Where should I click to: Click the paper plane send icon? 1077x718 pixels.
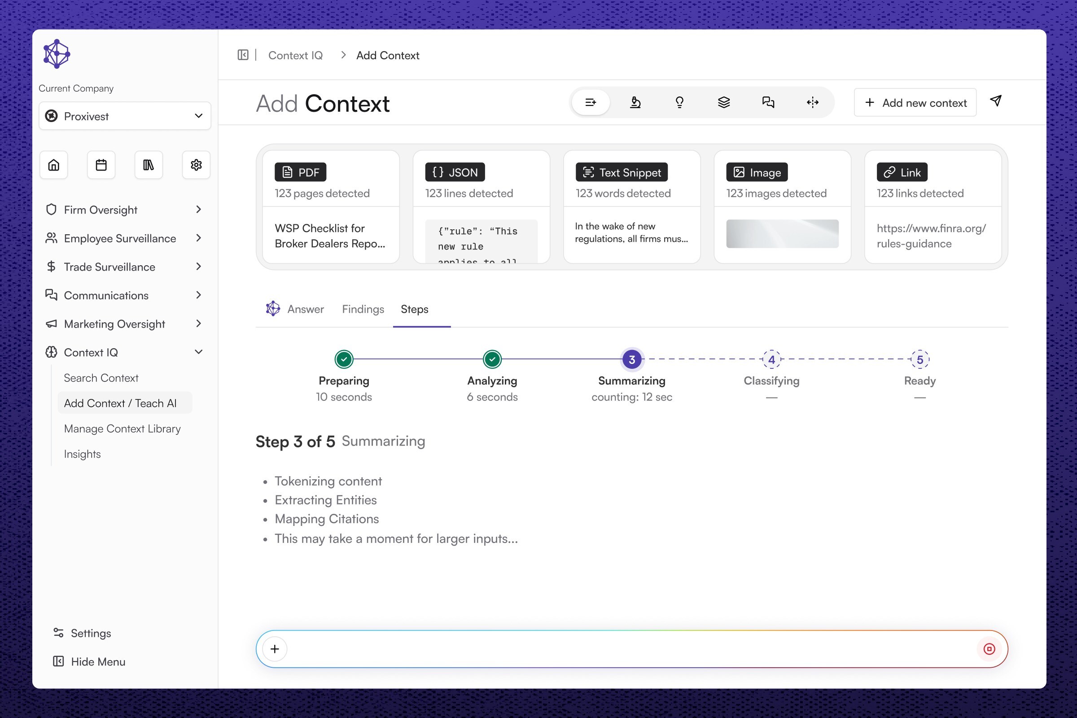pos(995,101)
